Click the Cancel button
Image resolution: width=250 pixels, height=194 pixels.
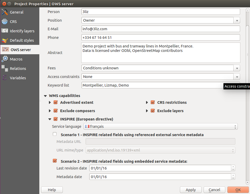tap(214, 190)
